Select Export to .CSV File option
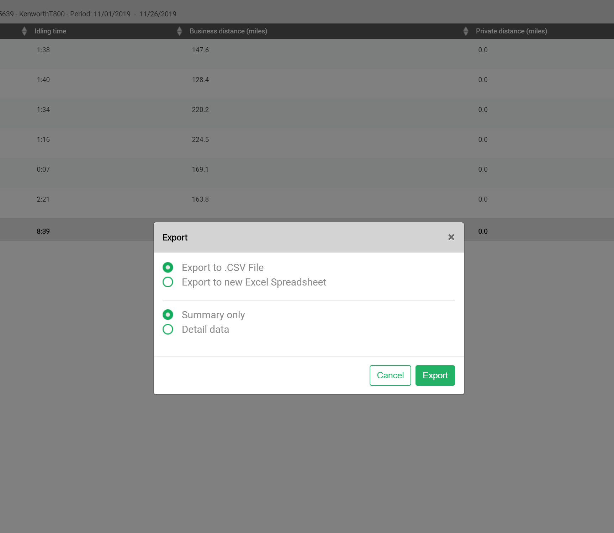Screen dimensions: 614x533 point(168,267)
